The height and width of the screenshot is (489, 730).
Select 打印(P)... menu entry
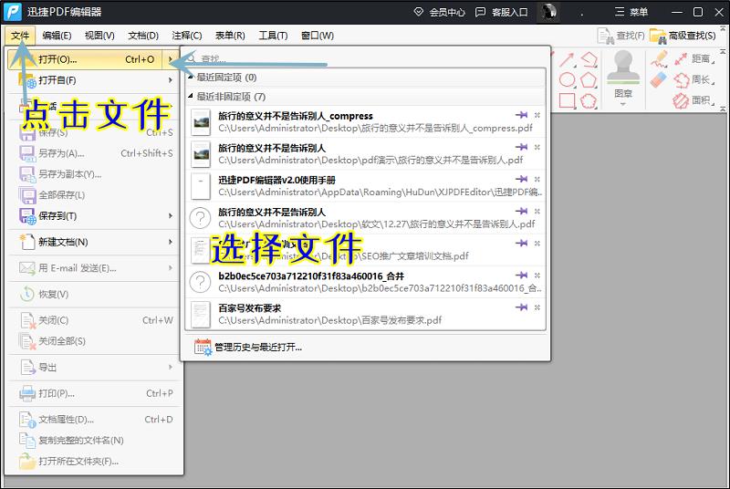92,393
